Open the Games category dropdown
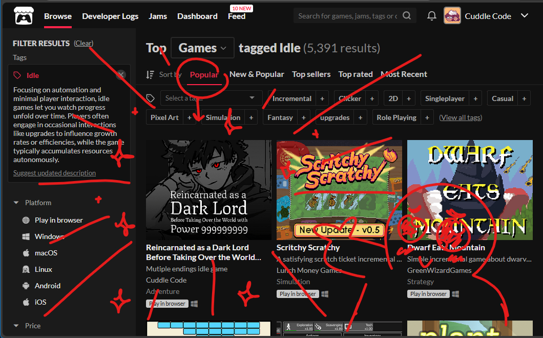 click(202, 48)
